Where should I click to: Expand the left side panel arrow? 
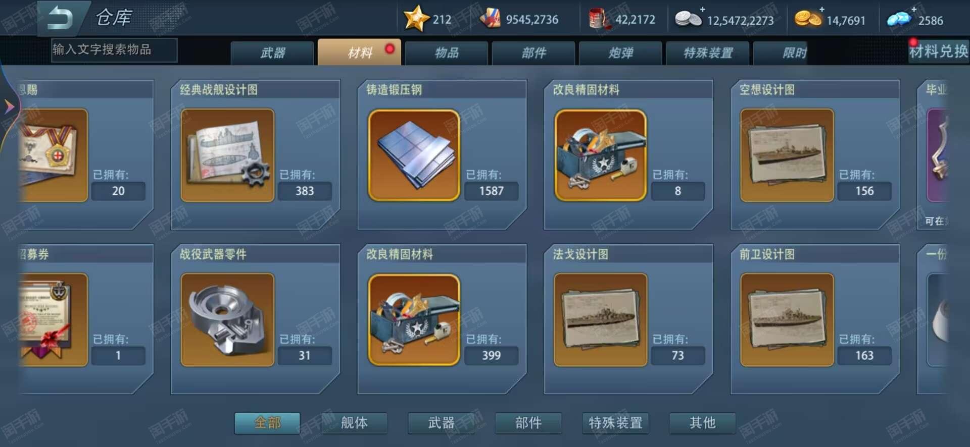[9, 106]
